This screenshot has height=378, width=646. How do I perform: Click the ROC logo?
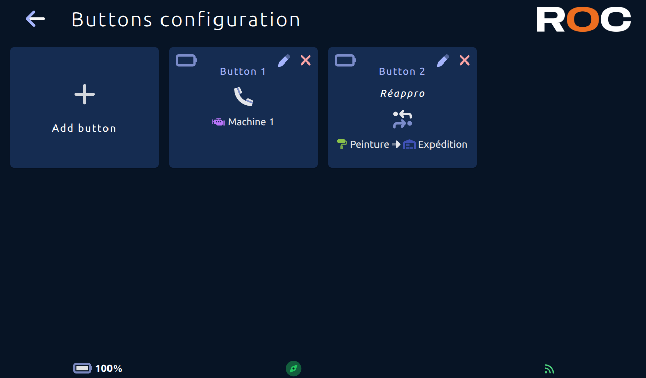tap(584, 19)
